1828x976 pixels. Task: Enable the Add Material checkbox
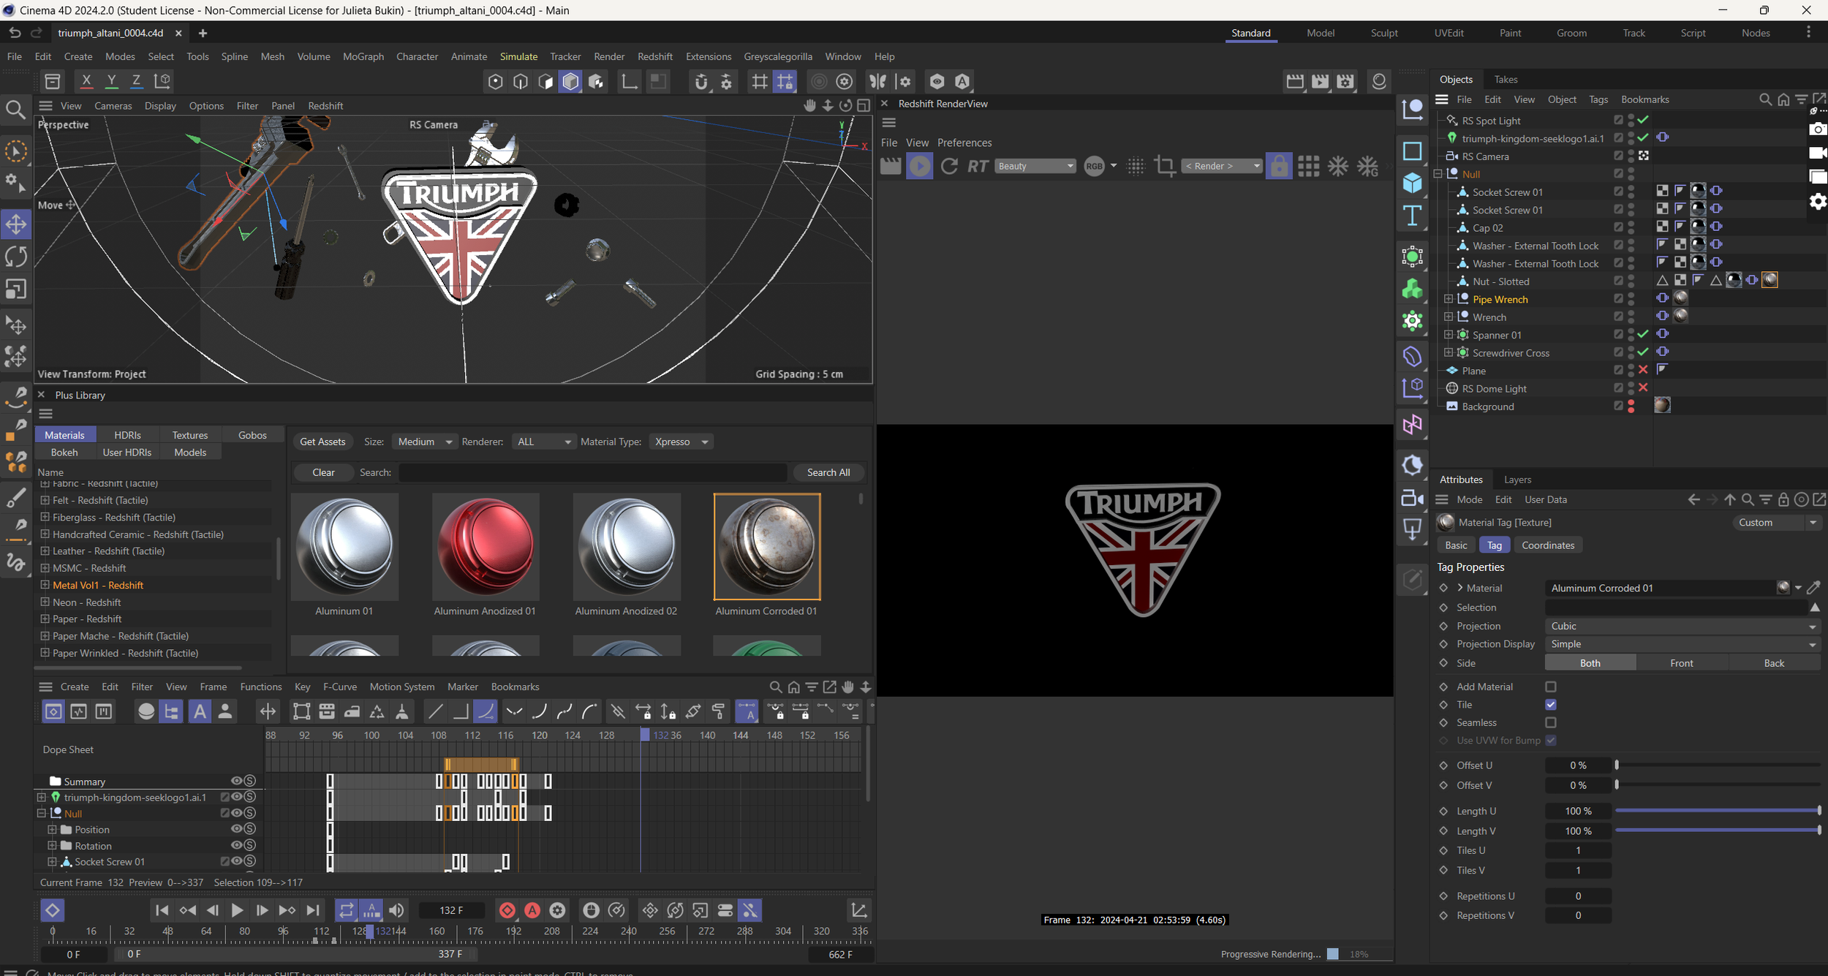[1550, 686]
